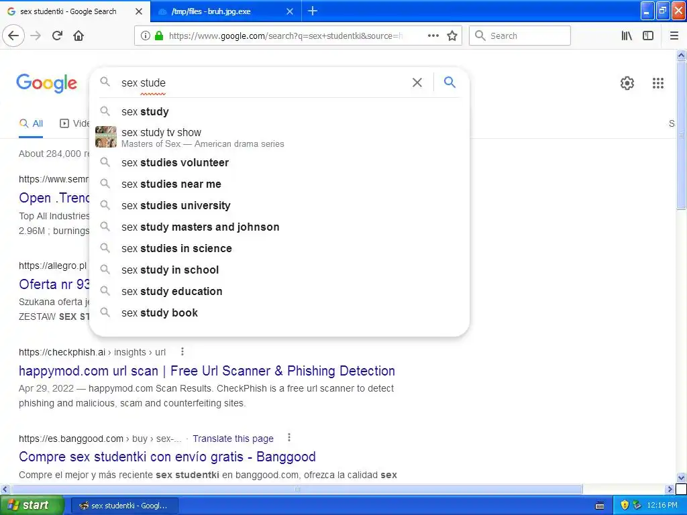687x515 pixels.
Task: Open page actions three-dot menu
Action: (x=433, y=36)
